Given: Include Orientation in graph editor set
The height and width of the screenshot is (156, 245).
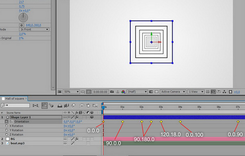Looking at the screenshot, I should tap(11, 121).
